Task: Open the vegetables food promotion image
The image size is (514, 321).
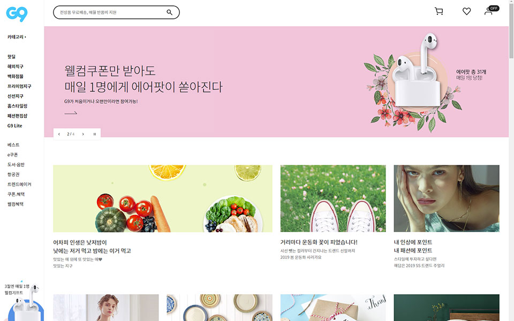Action: point(163,198)
